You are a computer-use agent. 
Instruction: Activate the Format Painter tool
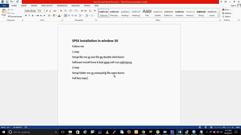15,16
